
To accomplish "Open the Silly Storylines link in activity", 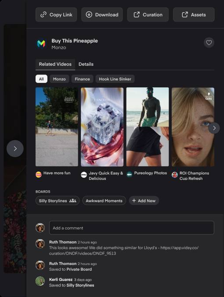I will coord(80,285).
